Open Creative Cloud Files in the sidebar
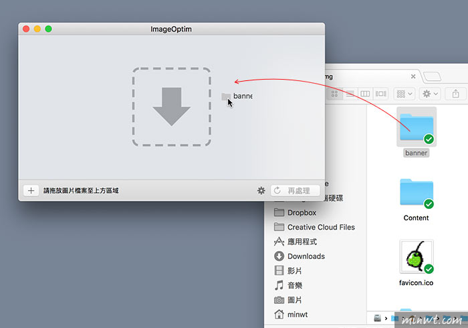Image resolution: width=468 pixels, height=328 pixels. 314,228
